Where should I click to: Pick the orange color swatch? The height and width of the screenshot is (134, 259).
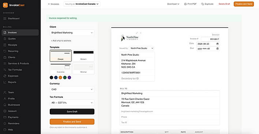60,78
